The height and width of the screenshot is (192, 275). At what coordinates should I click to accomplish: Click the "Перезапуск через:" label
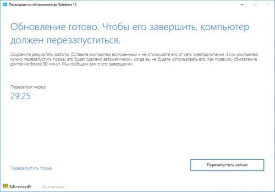[28, 87]
